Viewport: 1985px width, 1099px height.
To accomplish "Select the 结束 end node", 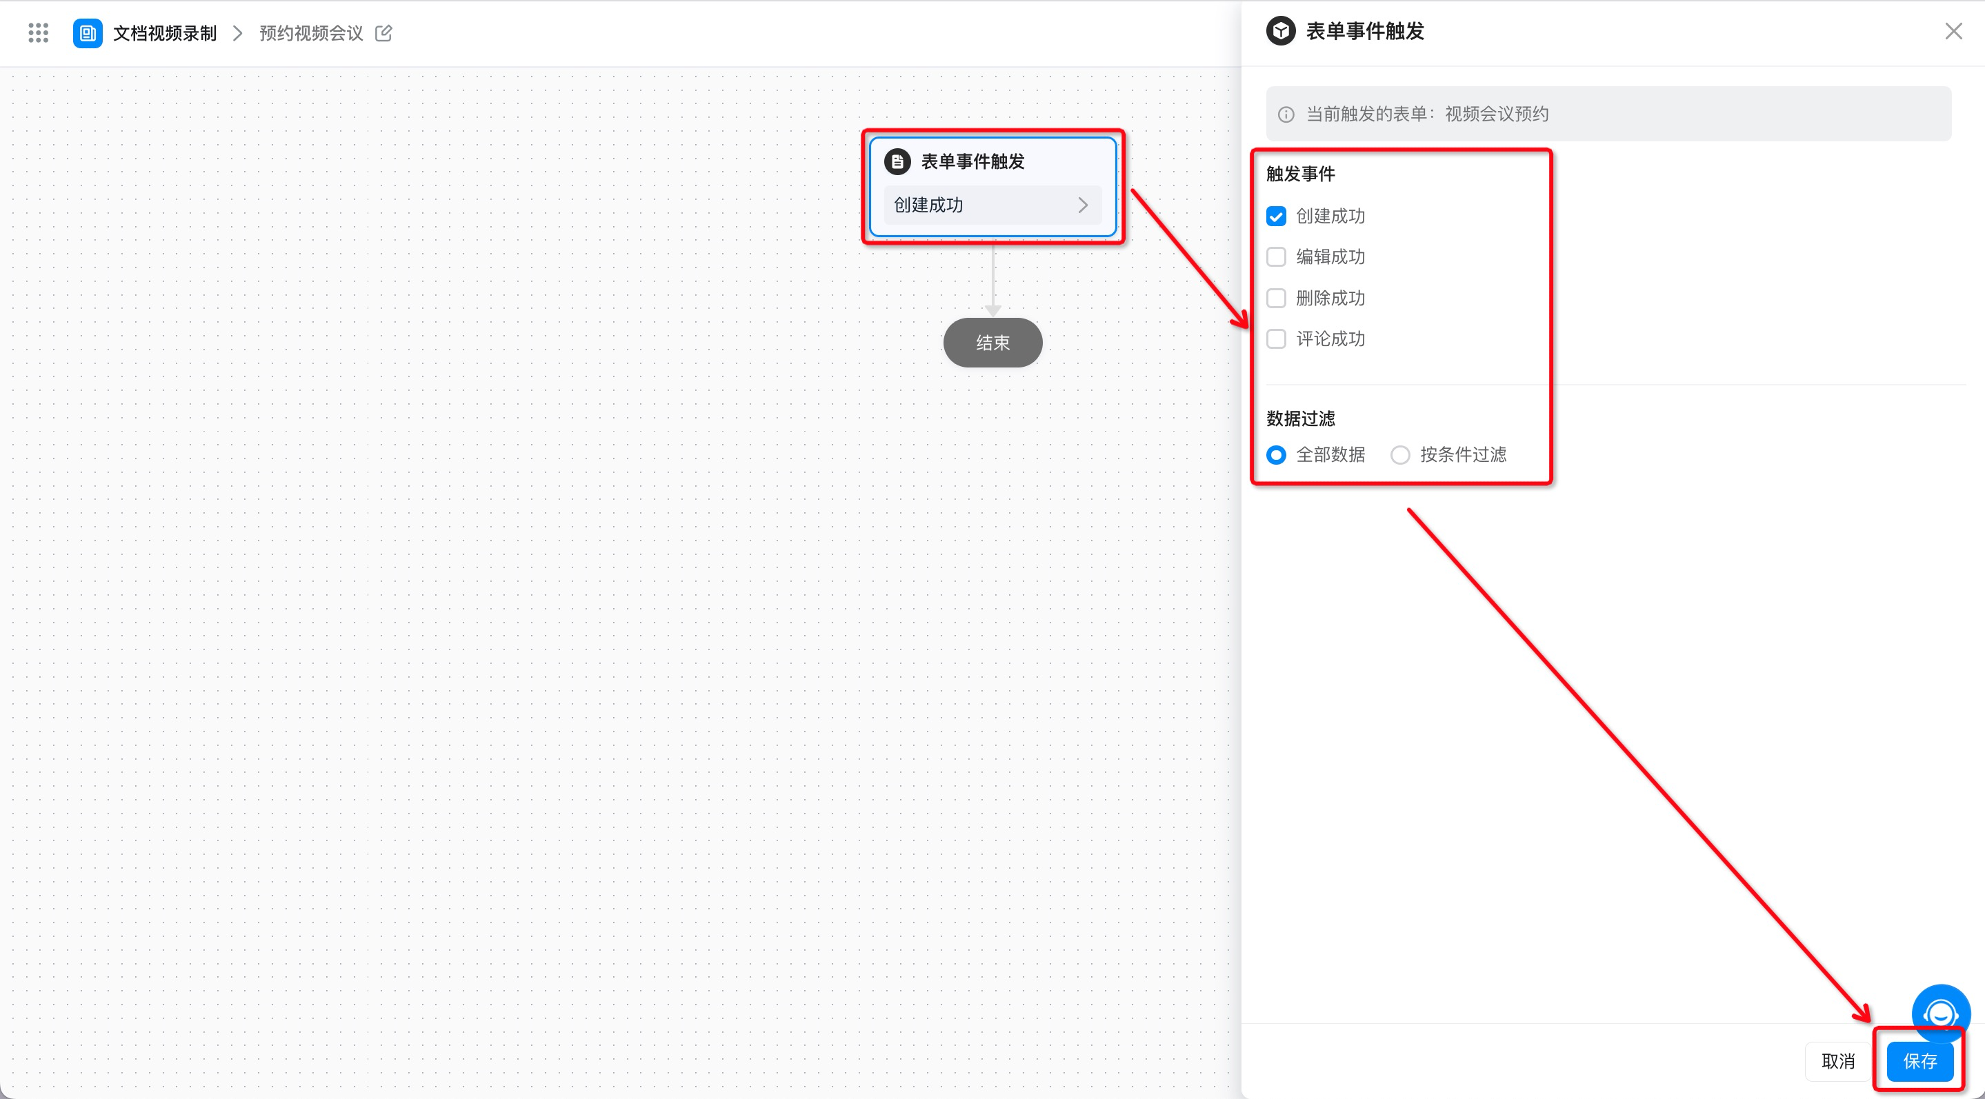I will click(992, 343).
